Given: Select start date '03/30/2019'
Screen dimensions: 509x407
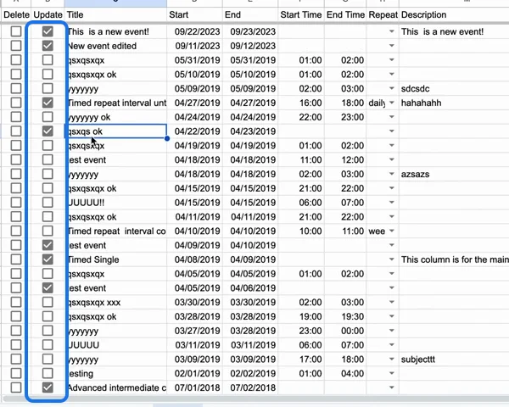Looking at the screenshot, I should [x=195, y=302].
